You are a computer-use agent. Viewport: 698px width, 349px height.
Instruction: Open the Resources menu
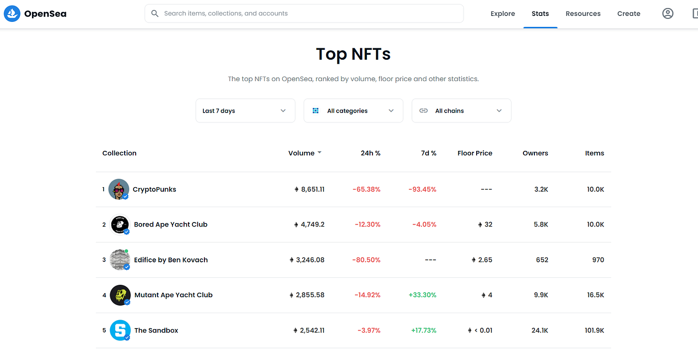point(583,13)
